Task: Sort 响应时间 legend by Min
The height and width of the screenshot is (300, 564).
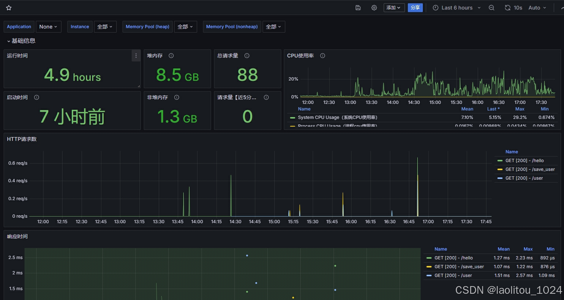Action: [x=550, y=249]
